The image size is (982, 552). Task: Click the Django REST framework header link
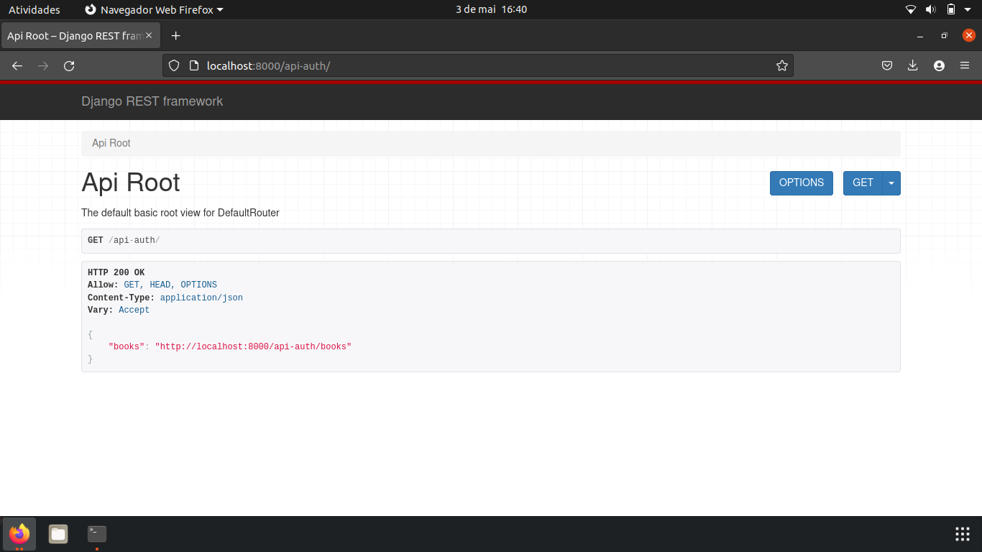[x=152, y=101]
